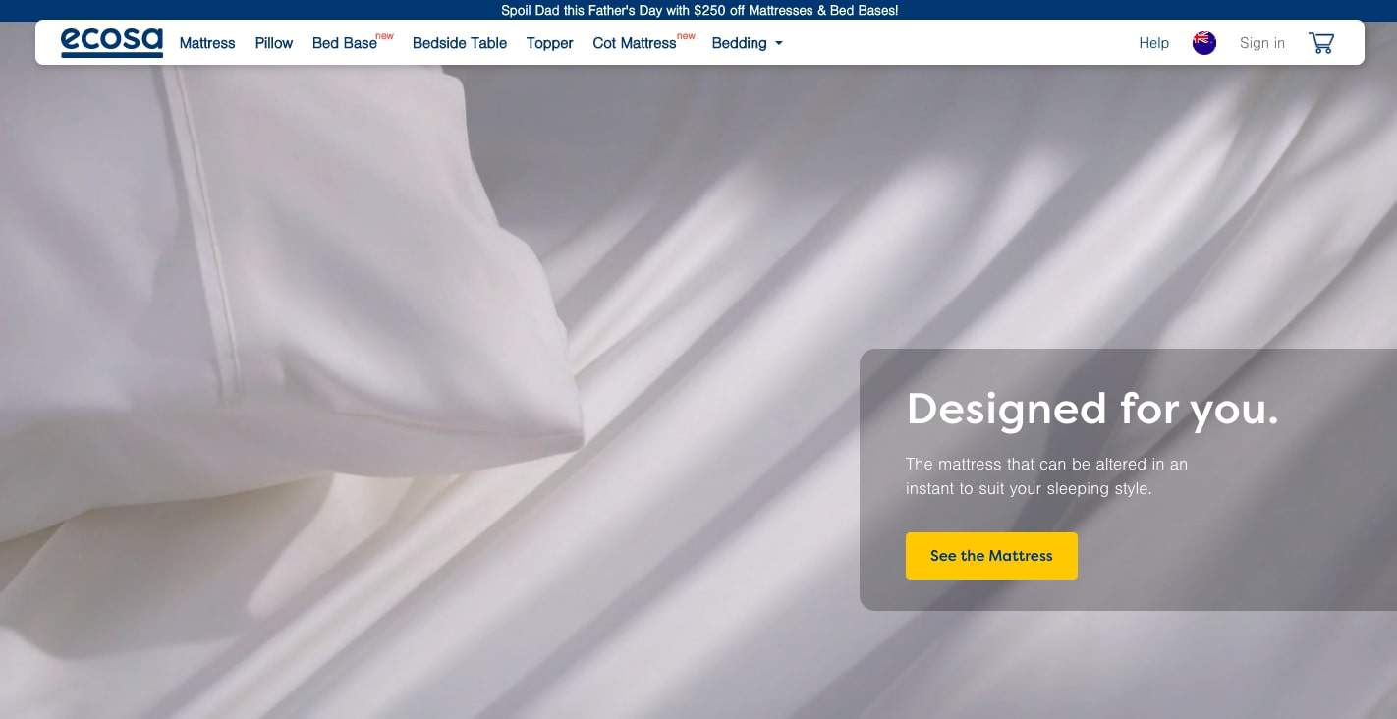Viewport: 1397px width, 719px height.
Task: Open the Pillow menu item
Action: pos(274,43)
